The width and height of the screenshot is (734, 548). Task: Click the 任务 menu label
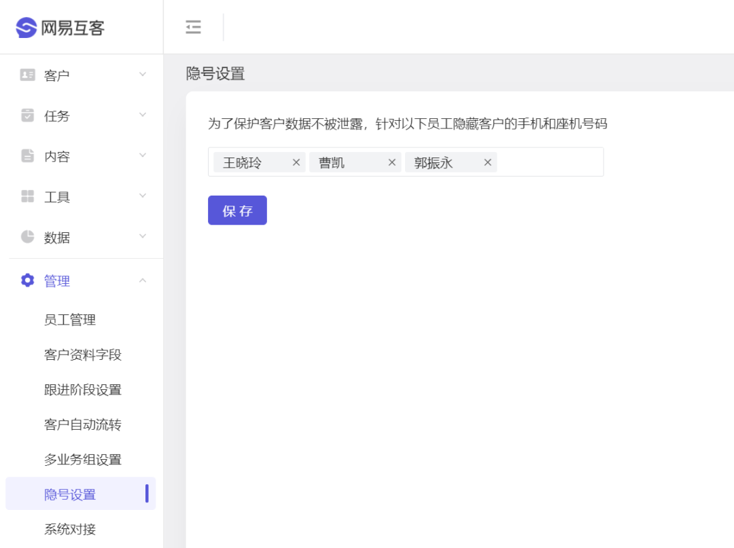pos(56,116)
